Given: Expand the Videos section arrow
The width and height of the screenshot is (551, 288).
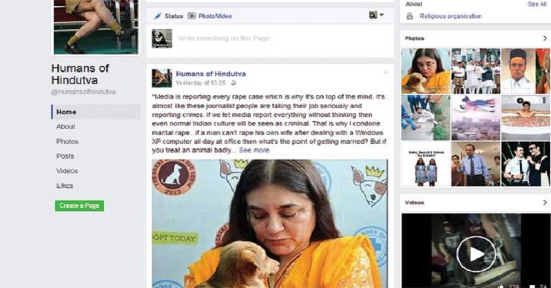Looking at the screenshot, I should [545, 203].
